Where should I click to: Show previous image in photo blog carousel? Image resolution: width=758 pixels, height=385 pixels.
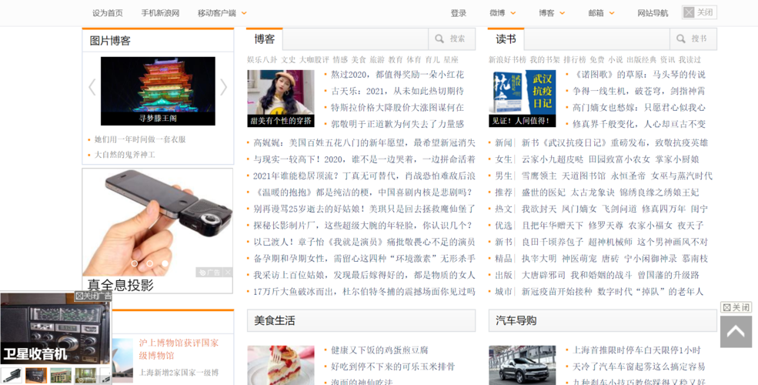(x=92, y=87)
